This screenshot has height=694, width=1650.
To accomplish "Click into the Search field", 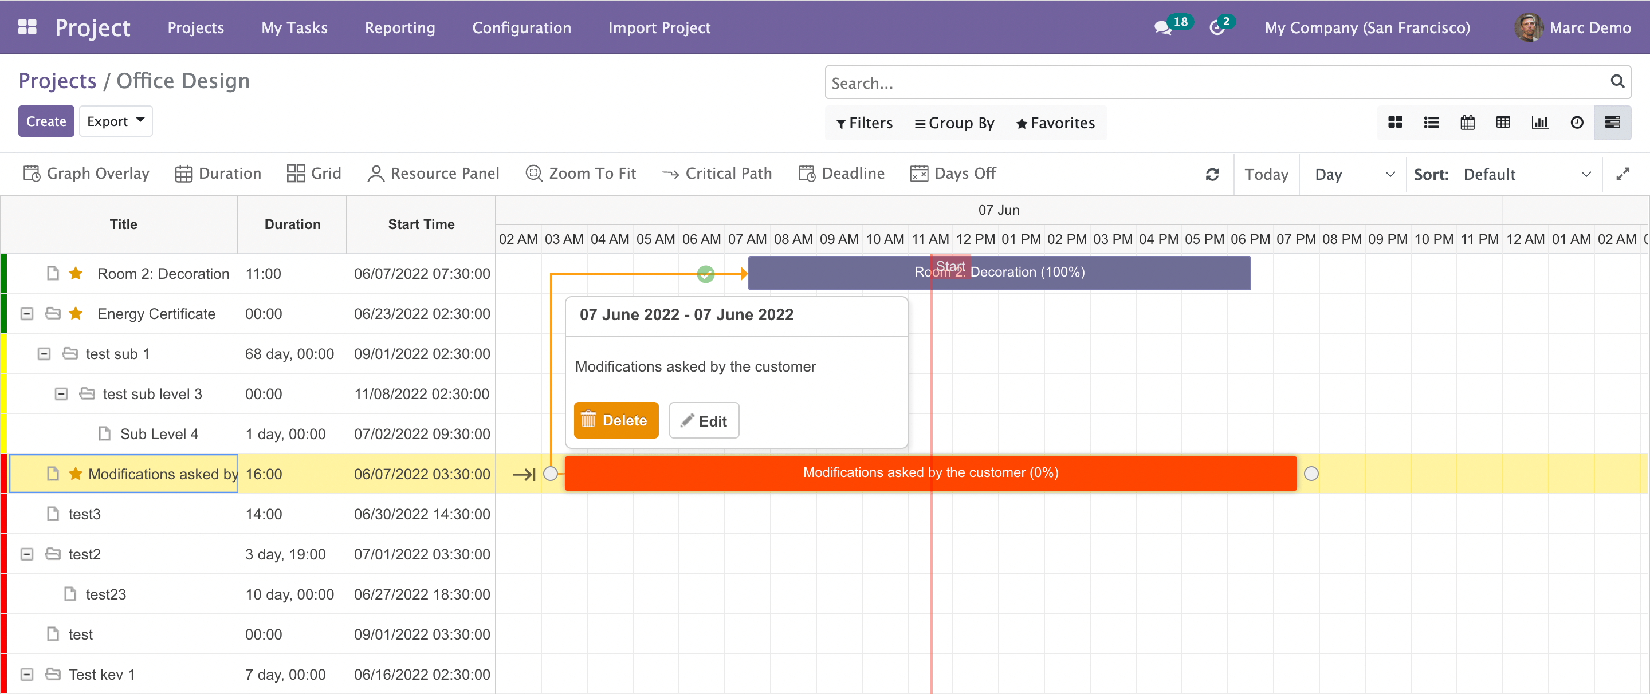I will (x=1217, y=82).
